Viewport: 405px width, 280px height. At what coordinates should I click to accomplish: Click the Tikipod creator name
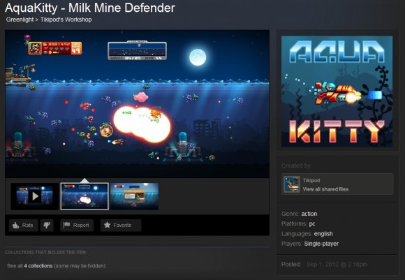tap(311, 181)
